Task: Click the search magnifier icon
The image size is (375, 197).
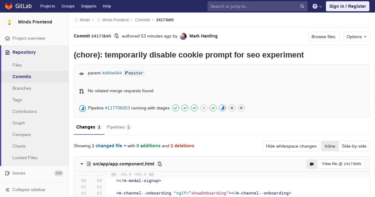Action: (302, 6)
